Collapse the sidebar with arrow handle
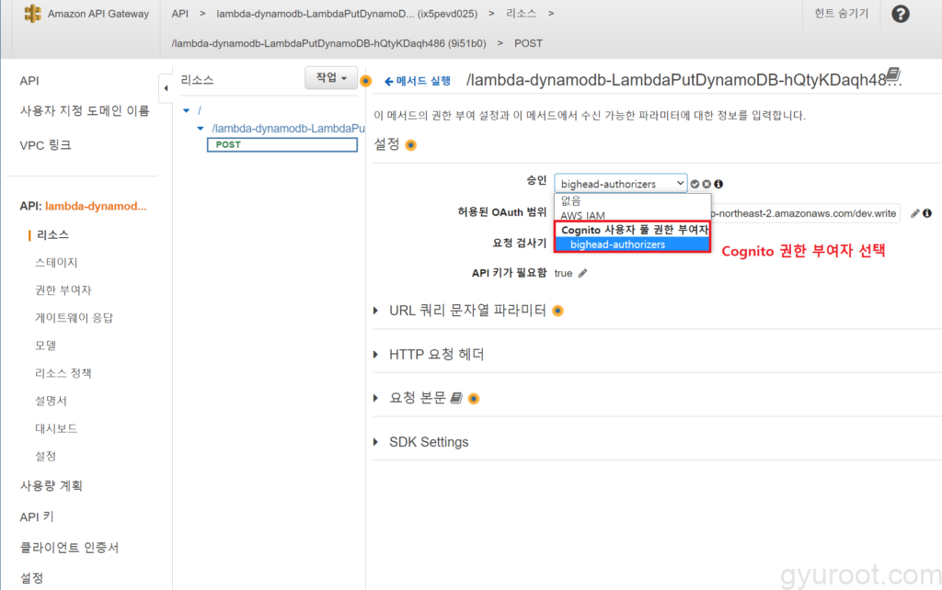The width and height of the screenshot is (942, 590). (166, 88)
